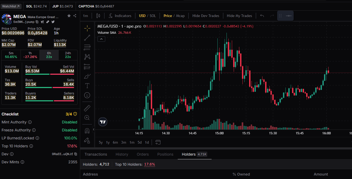Click the line style toolbar icon
Screen dimensions: 352x179
(x=289, y=16)
